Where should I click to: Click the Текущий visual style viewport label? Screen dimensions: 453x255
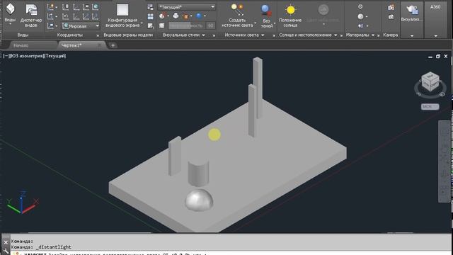click(x=55, y=56)
